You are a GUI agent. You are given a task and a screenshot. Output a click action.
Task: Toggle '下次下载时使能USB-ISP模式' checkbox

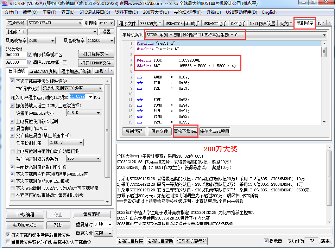click(x=12, y=181)
